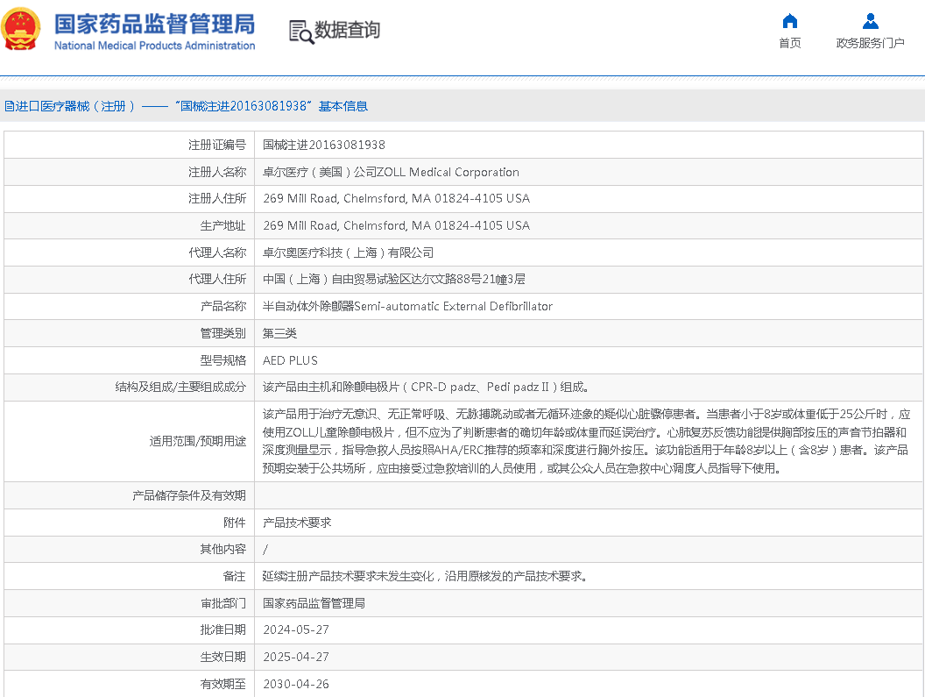Screen dimensions: 925x697
Task: Open 政务服务门户 text link
Action: tap(870, 43)
